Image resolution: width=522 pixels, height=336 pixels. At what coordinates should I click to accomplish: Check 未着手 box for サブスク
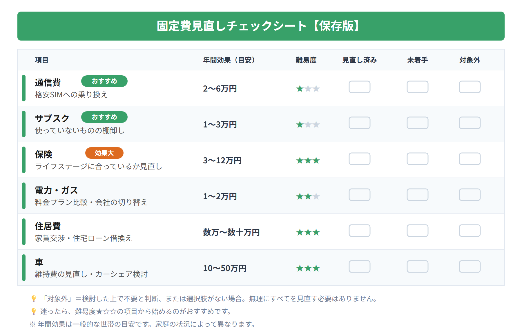417,123
